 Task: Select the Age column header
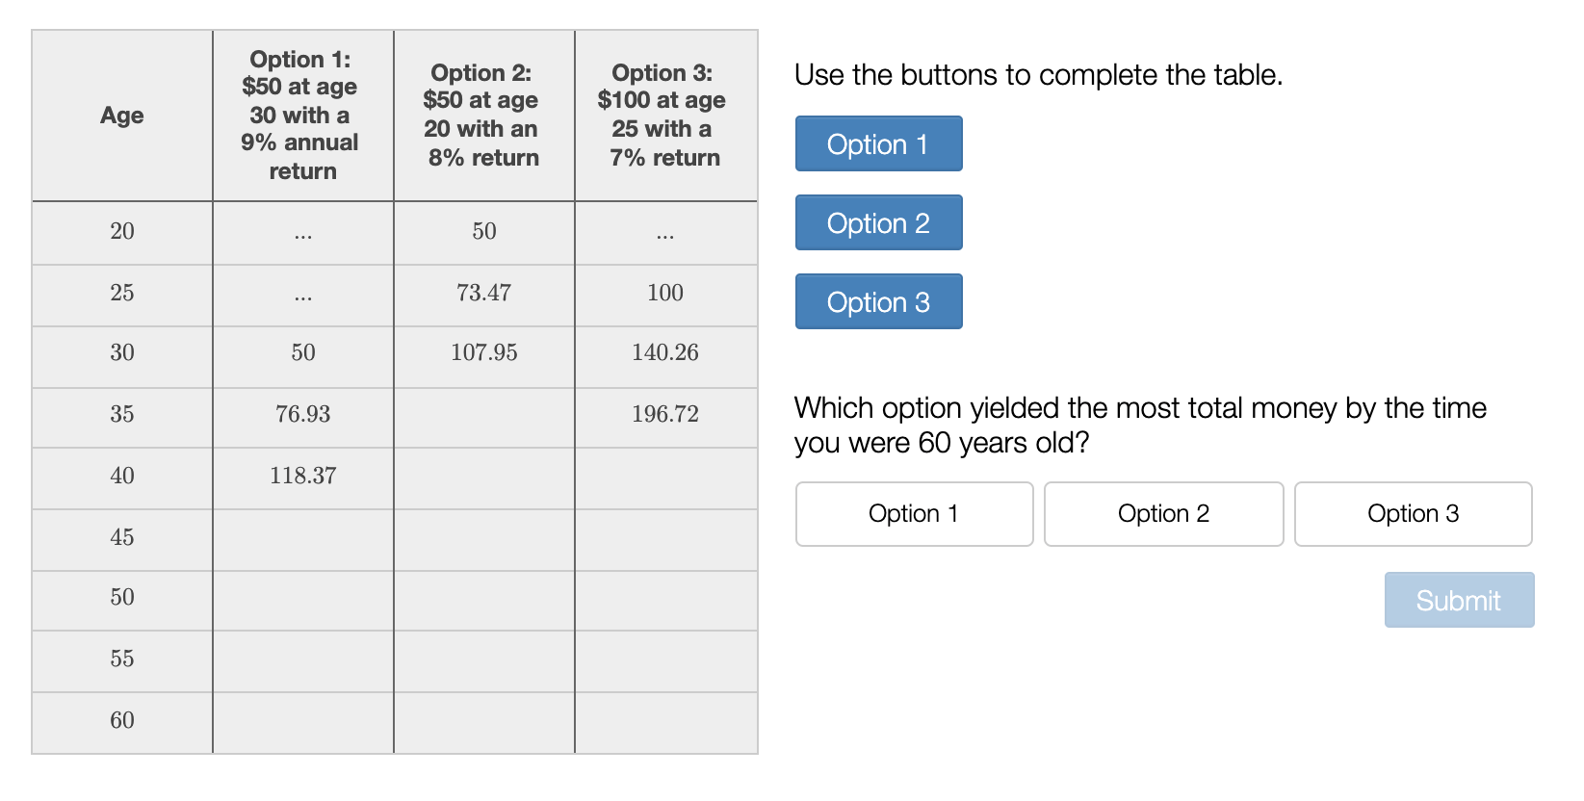point(122,116)
